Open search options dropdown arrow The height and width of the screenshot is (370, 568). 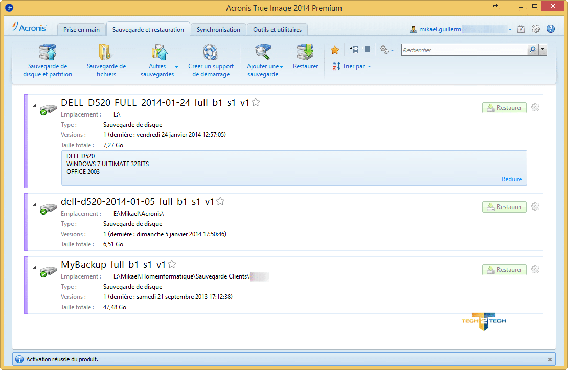coord(542,50)
